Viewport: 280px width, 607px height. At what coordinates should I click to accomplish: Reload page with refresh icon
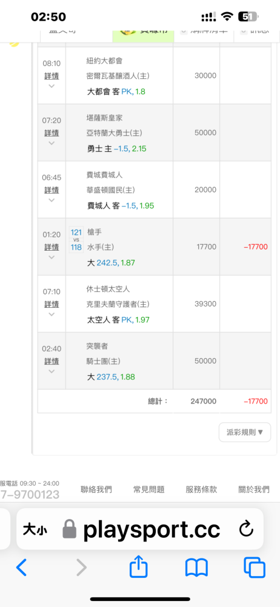(x=246, y=529)
